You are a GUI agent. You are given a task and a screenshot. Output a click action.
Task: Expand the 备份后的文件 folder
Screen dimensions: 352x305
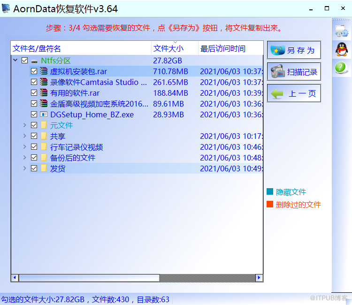tap(25, 158)
